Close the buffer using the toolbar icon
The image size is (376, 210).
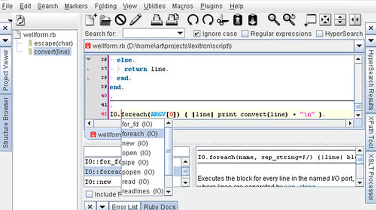(x=120, y=20)
